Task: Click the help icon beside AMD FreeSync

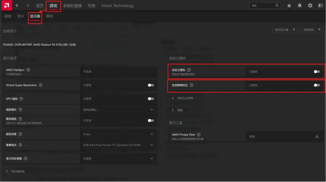Action: coord(28,70)
